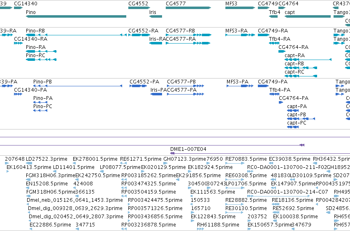
Task: Select the CG4577-PA protein feature
Action: [185, 94]
